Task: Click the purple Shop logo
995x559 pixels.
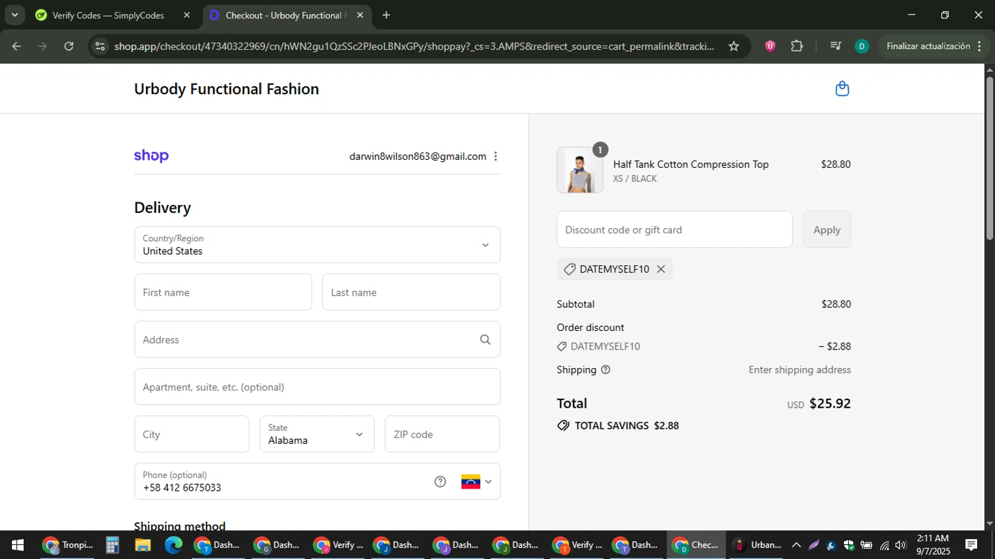Action: click(x=151, y=156)
